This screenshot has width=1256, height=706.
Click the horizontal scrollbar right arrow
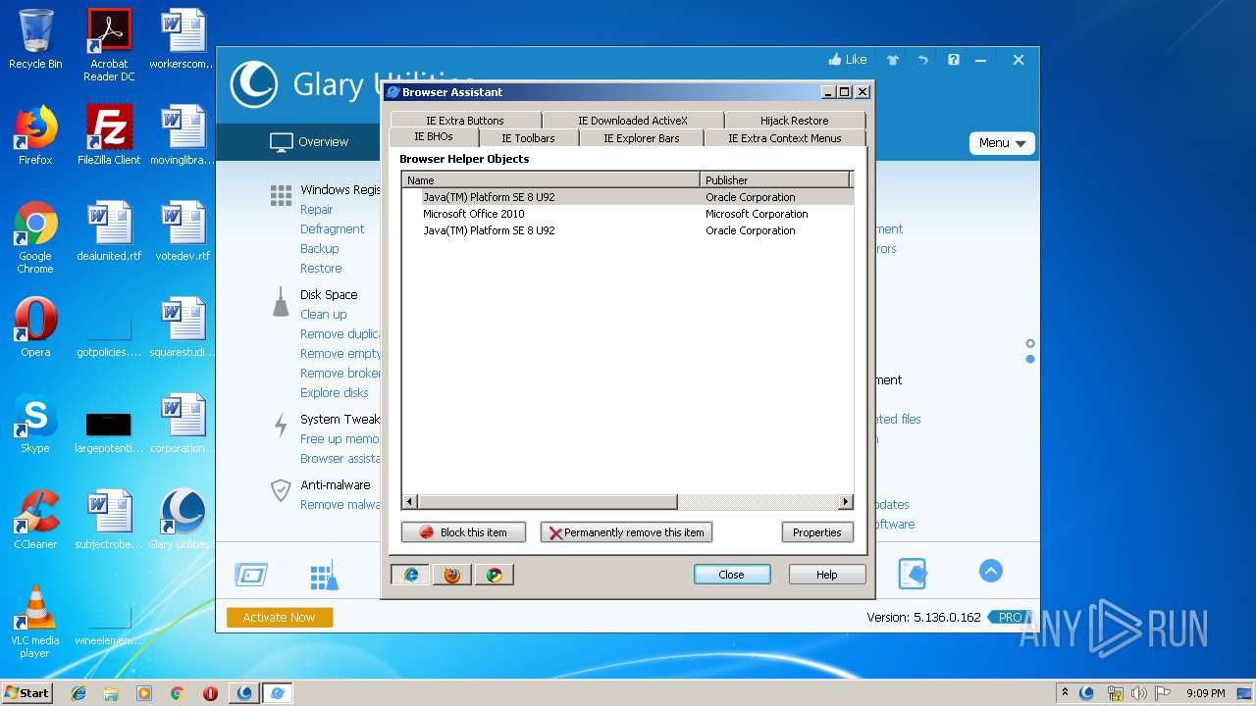click(x=845, y=502)
